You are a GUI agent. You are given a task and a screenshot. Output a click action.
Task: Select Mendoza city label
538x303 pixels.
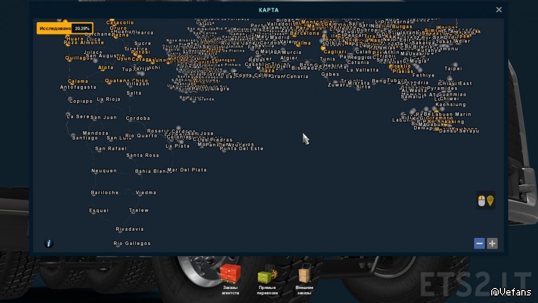[95, 133]
